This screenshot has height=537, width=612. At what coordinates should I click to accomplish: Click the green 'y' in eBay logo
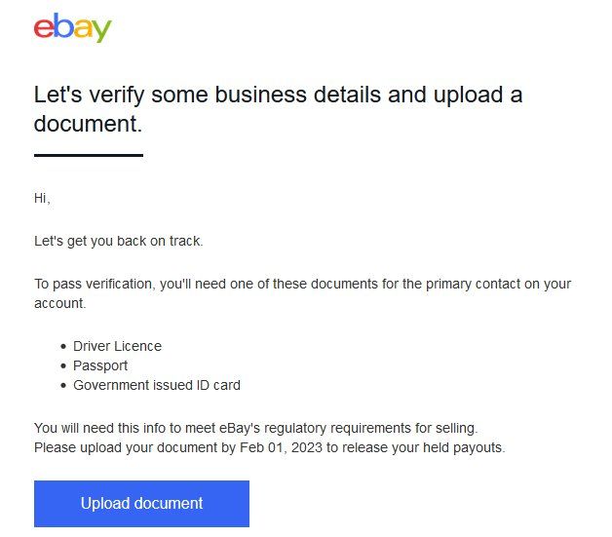tap(100, 31)
